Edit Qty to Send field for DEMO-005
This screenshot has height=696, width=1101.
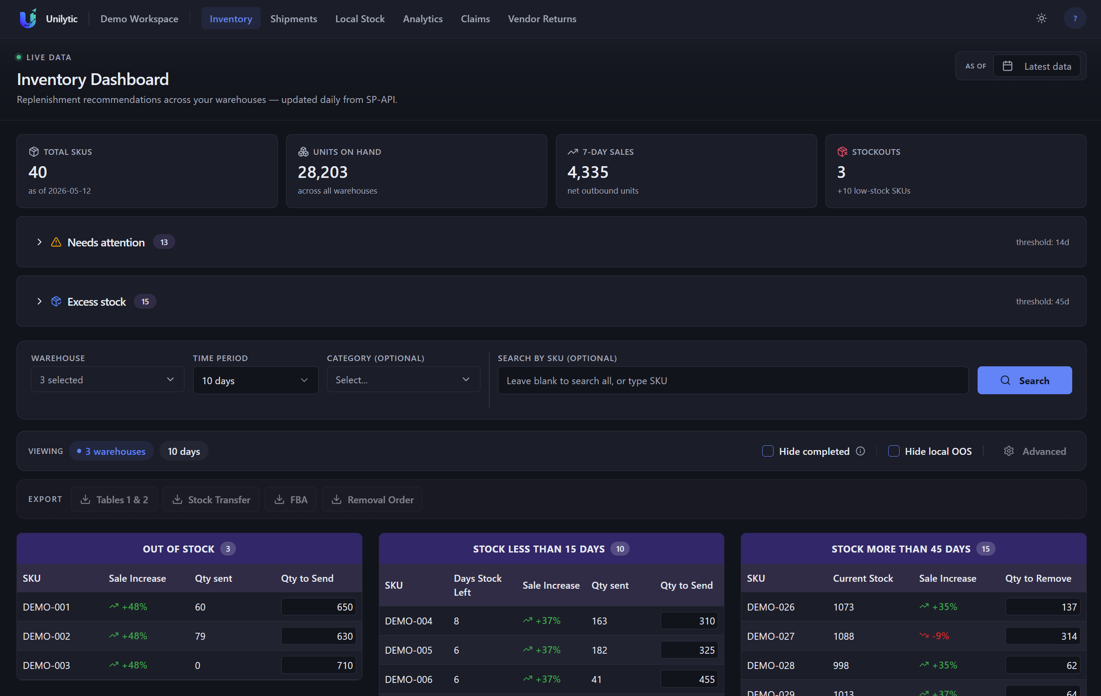pyautogui.click(x=689, y=650)
